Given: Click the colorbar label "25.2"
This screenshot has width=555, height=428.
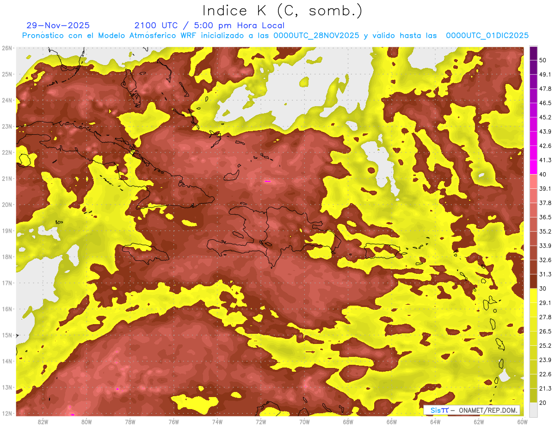Looking at the screenshot, I should (545, 345).
